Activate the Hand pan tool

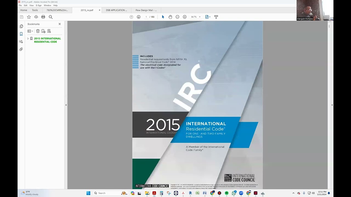pyautogui.click(x=170, y=17)
